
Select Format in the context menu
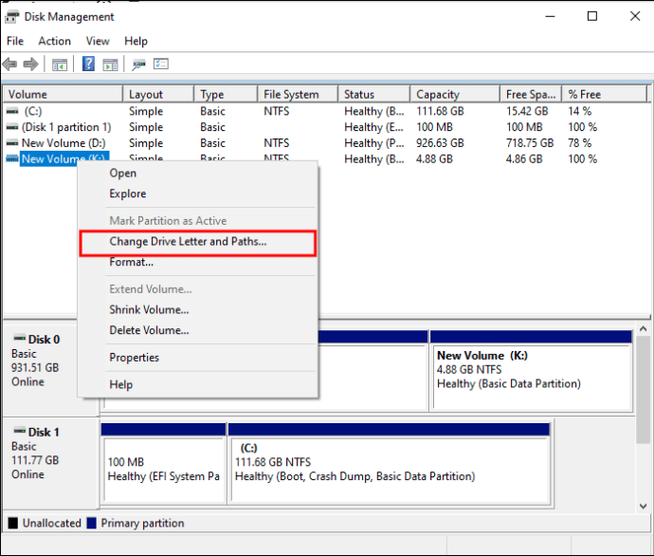(x=131, y=262)
